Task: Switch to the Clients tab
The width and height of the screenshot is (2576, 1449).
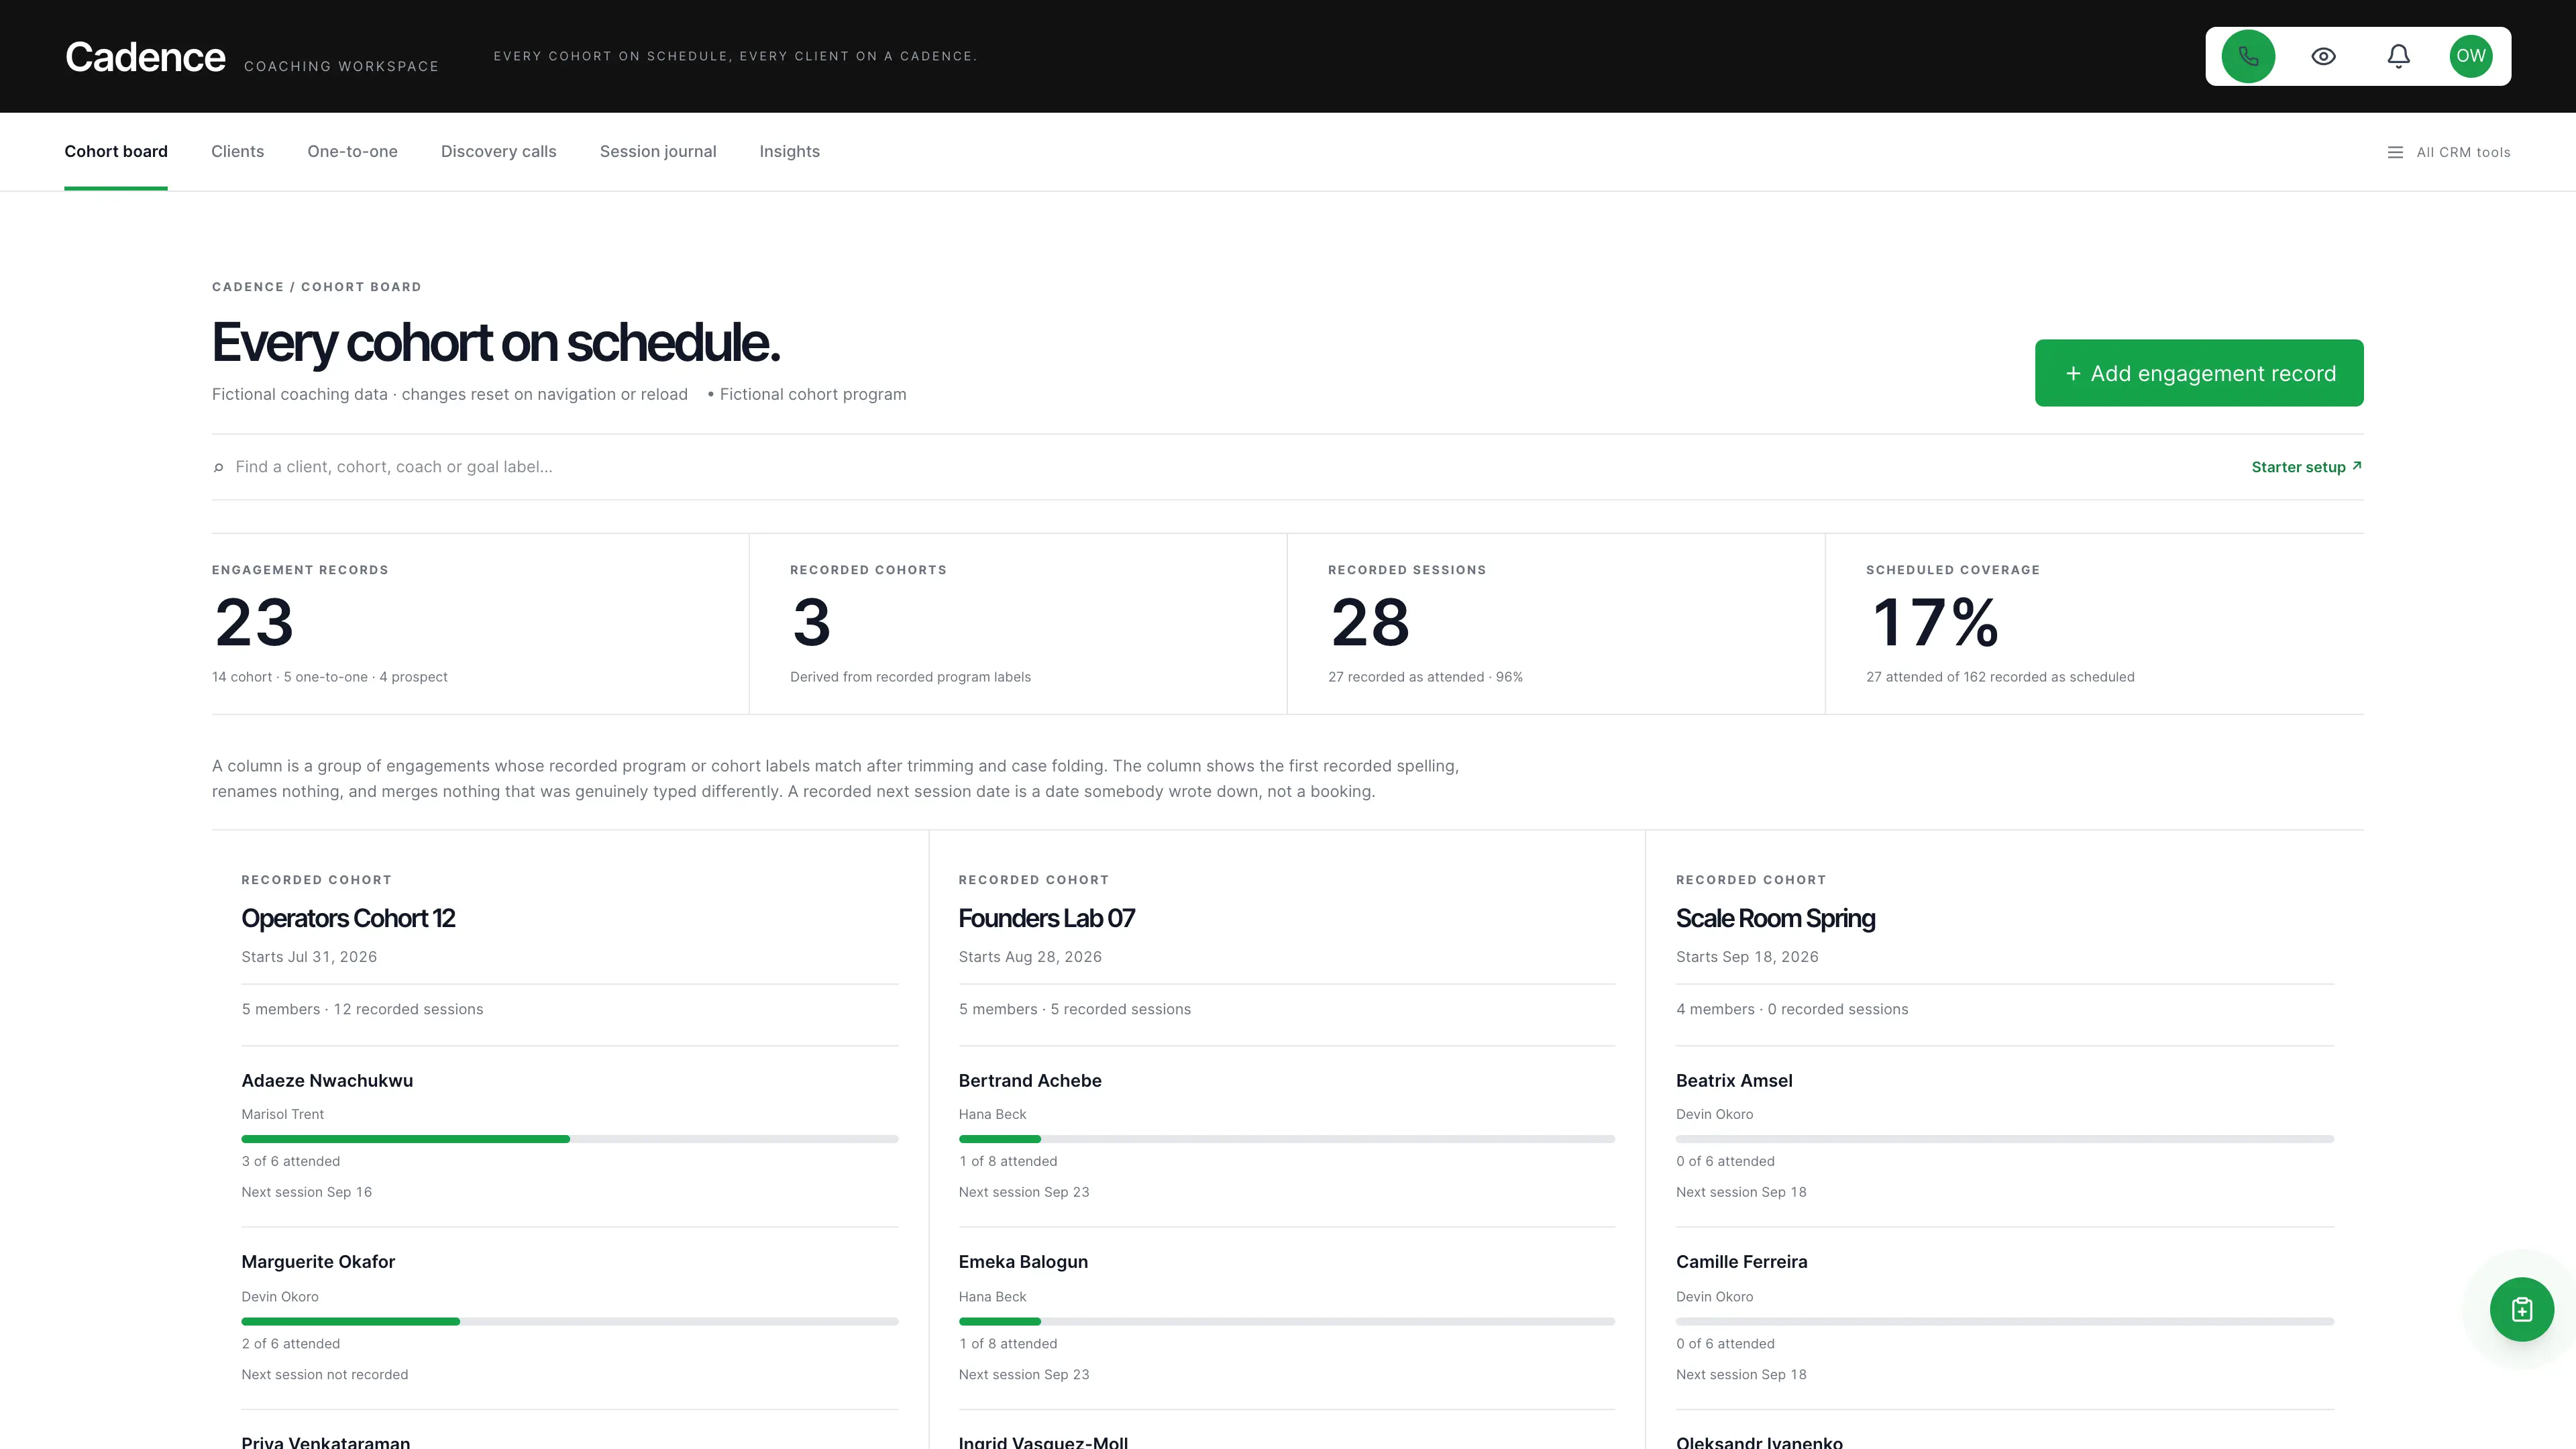Action: [x=237, y=151]
